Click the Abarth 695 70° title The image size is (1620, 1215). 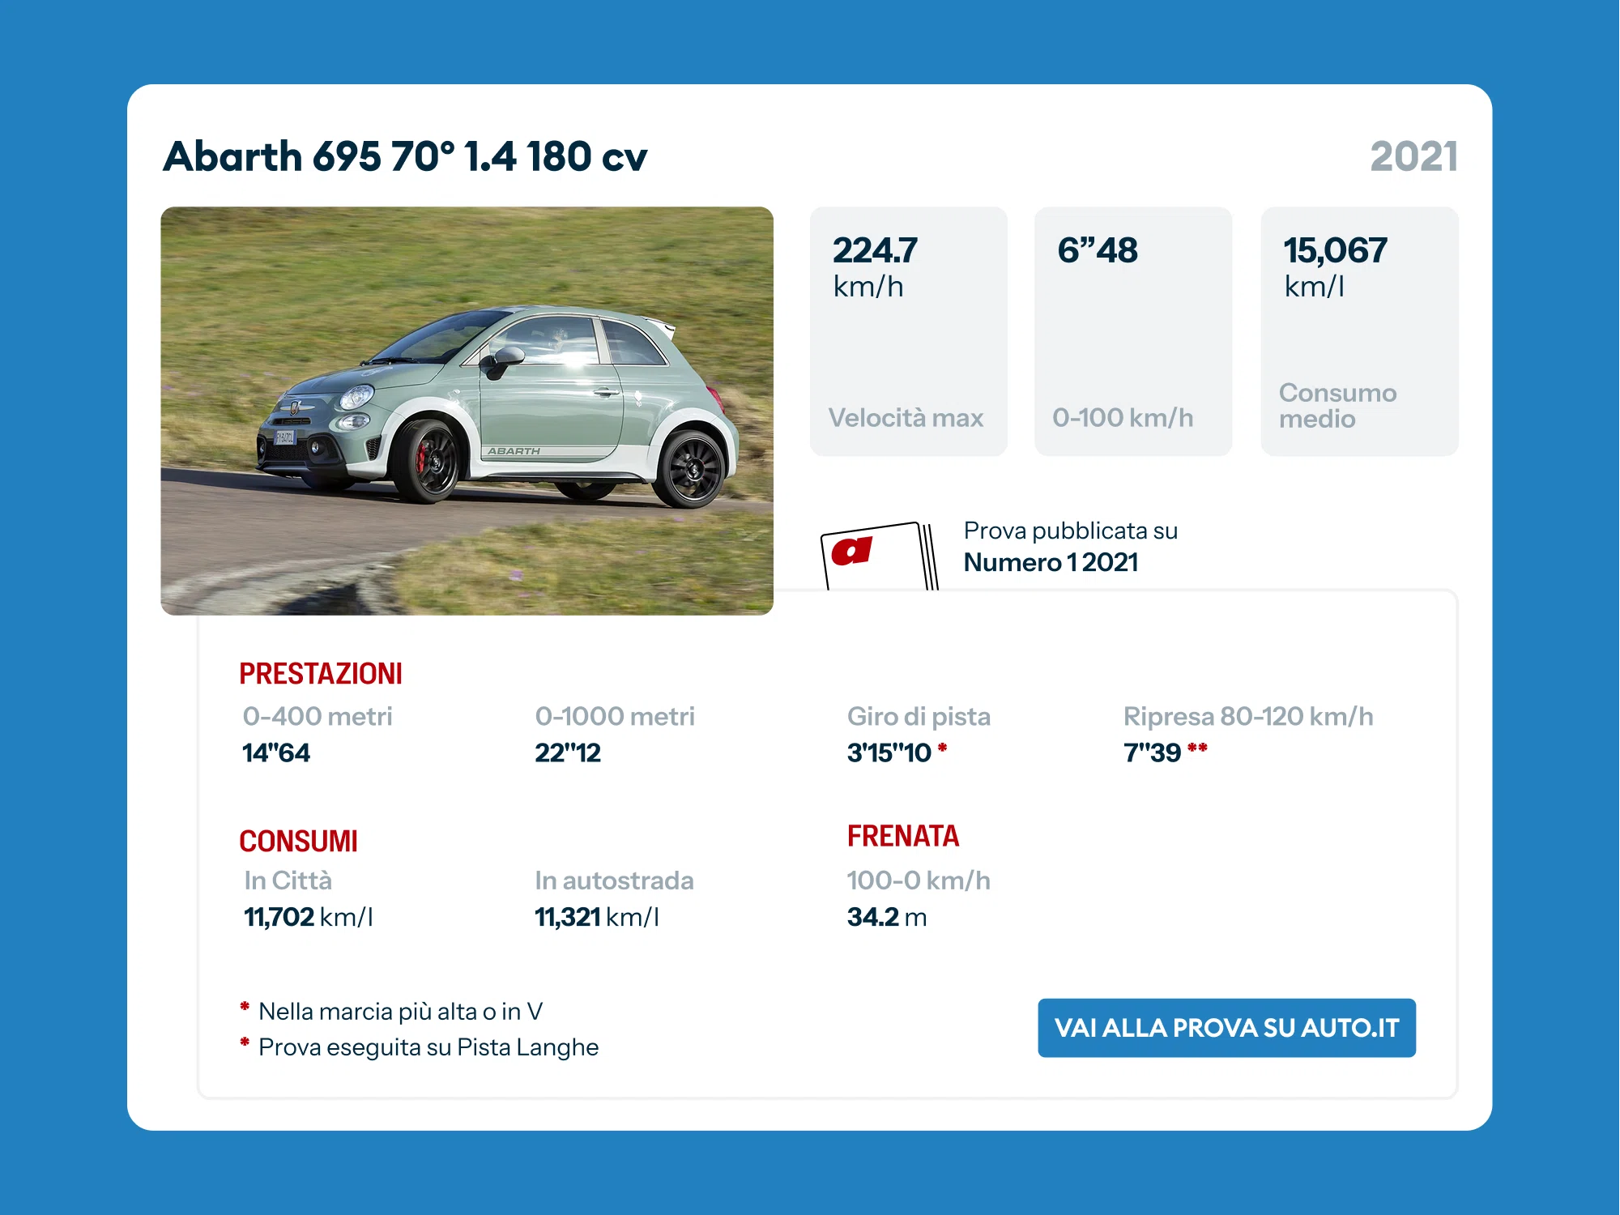click(x=405, y=156)
